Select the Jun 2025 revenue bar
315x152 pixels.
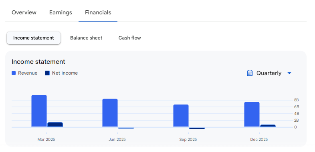point(110,113)
